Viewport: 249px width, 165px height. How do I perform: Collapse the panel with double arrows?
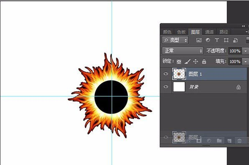coord(244,26)
